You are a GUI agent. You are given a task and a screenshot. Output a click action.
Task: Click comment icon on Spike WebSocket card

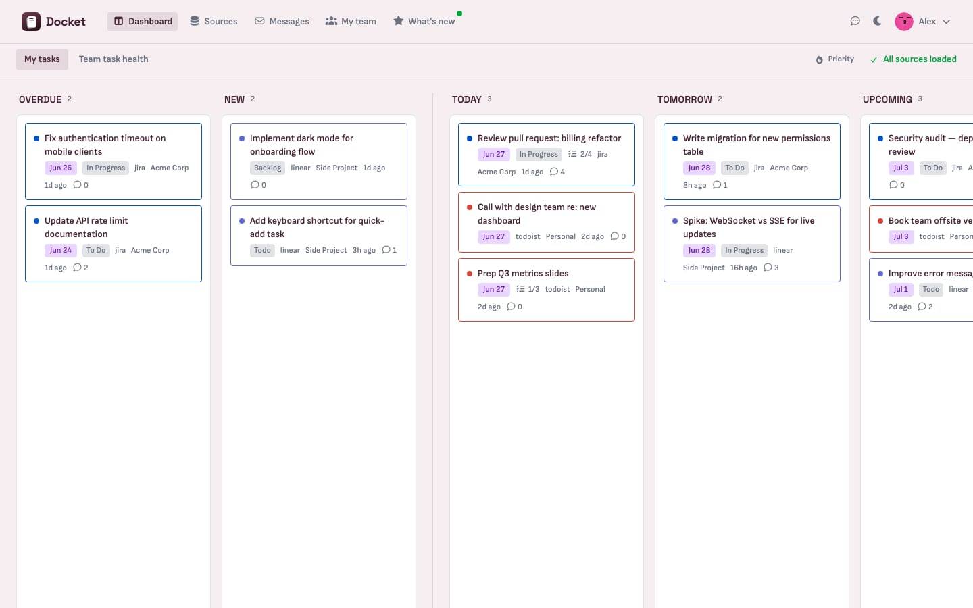point(768,268)
